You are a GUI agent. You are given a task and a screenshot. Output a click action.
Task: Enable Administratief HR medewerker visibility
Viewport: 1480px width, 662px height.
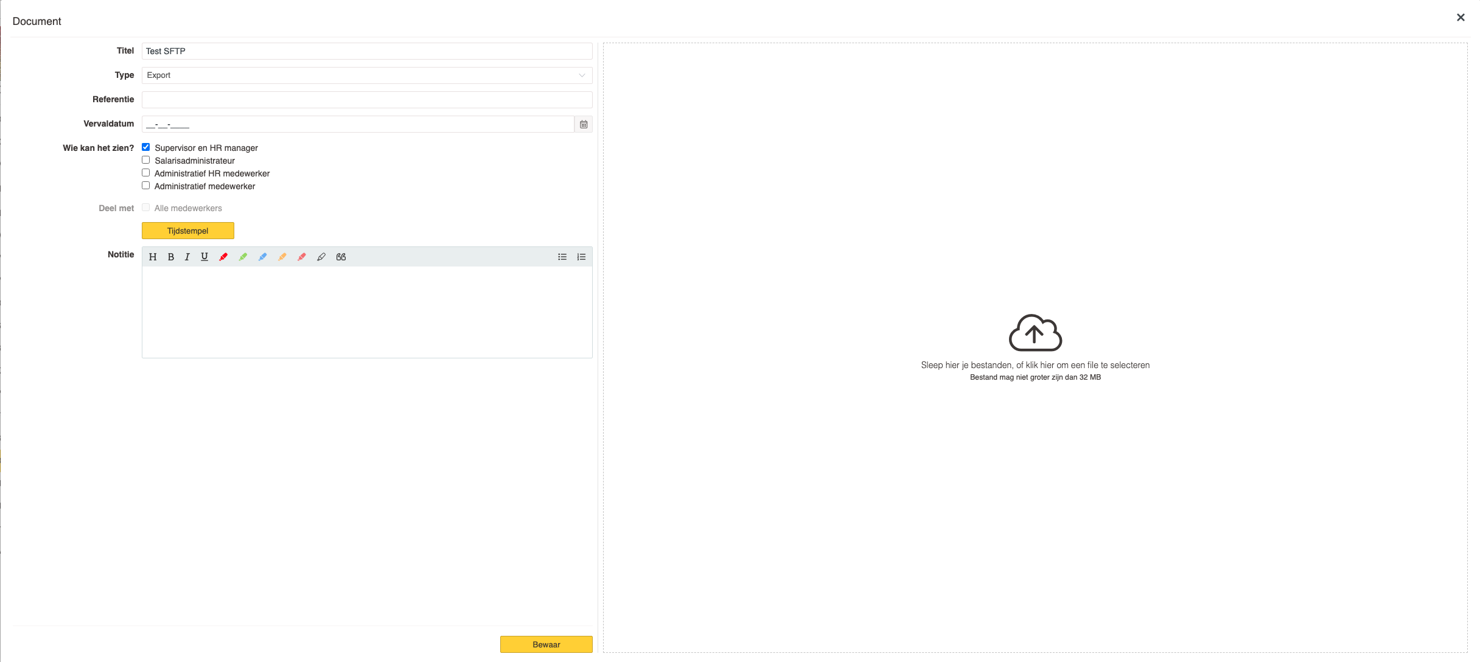[146, 173]
